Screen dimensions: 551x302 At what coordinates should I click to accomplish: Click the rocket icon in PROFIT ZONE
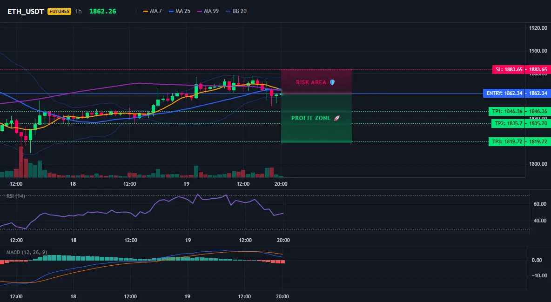coord(336,118)
